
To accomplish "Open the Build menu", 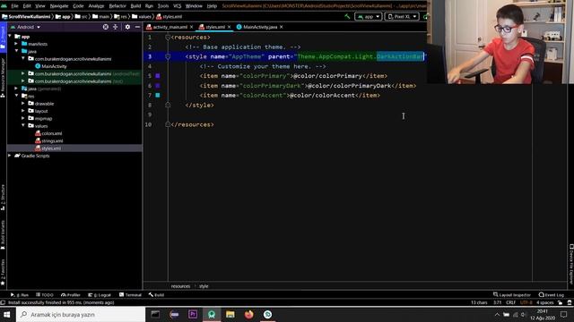I will [135, 6].
